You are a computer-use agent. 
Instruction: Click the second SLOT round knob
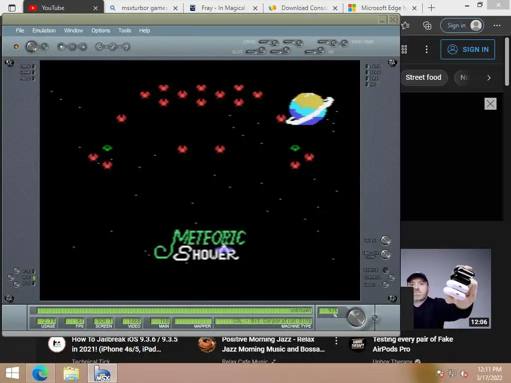[x=287, y=50]
